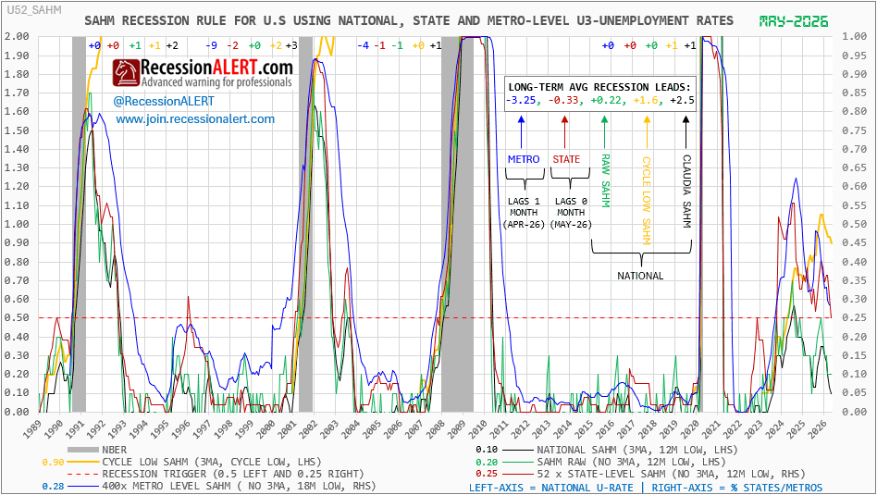Click 'LEFT-AXIS = NATIONAL U-RATE' footer text
Image resolution: width=877 pixels, height=495 pixels.
tap(551, 488)
